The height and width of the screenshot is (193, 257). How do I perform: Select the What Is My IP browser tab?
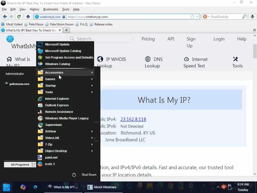pos(31,30)
